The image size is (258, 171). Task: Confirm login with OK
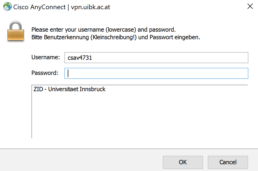coord(183,162)
